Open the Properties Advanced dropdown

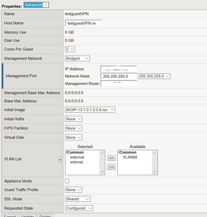click(x=36, y=5)
